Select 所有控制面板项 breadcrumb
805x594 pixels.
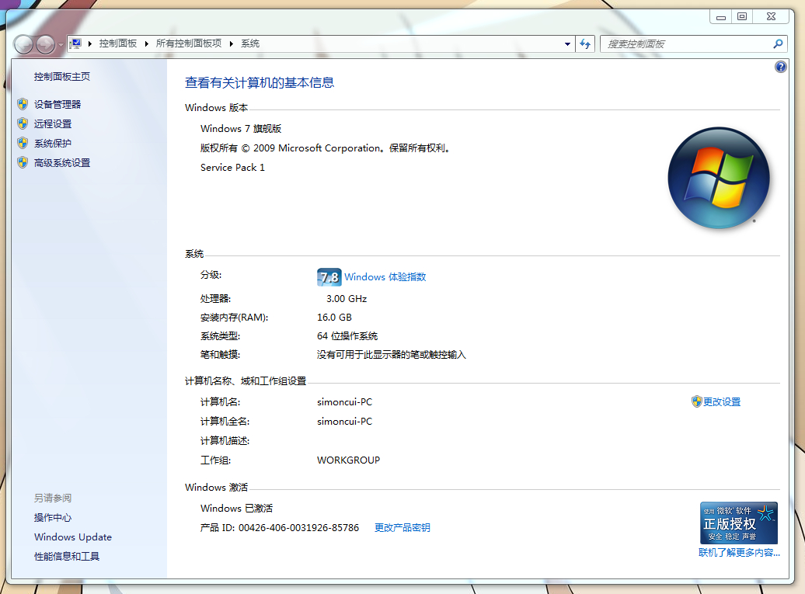pyautogui.click(x=188, y=43)
